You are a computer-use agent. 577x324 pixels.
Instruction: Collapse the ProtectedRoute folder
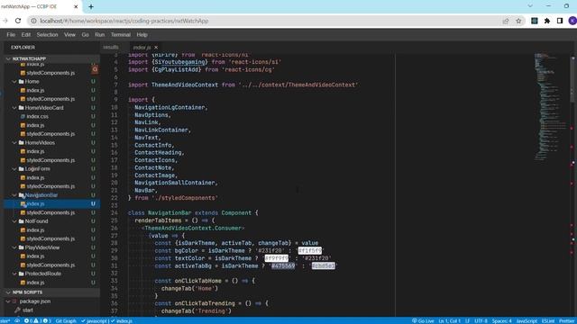[14, 274]
